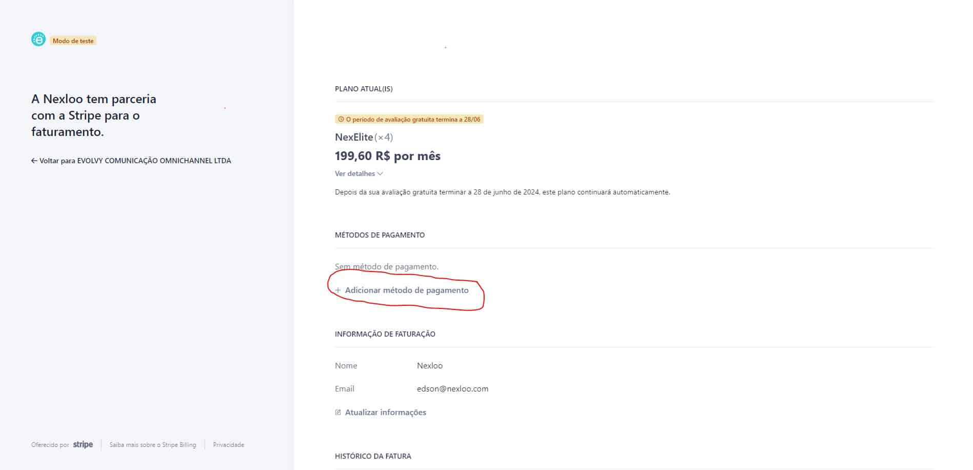
Task: Click the Histórico da fatura section heading
Action: click(373, 456)
